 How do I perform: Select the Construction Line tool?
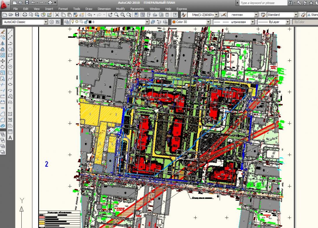point(10,37)
